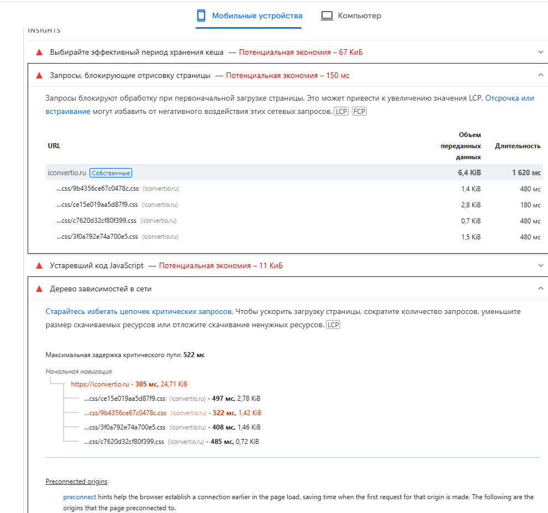Click red triangle beside Дерево зависимостей в сети
Image resolution: width=548 pixels, height=513 pixels.
(x=39, y=289)
